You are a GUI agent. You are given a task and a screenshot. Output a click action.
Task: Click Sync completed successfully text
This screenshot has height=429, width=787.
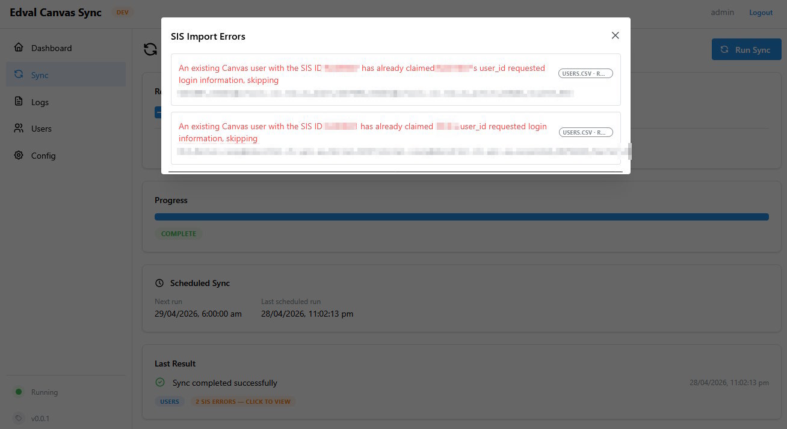(x=225, y=383)
